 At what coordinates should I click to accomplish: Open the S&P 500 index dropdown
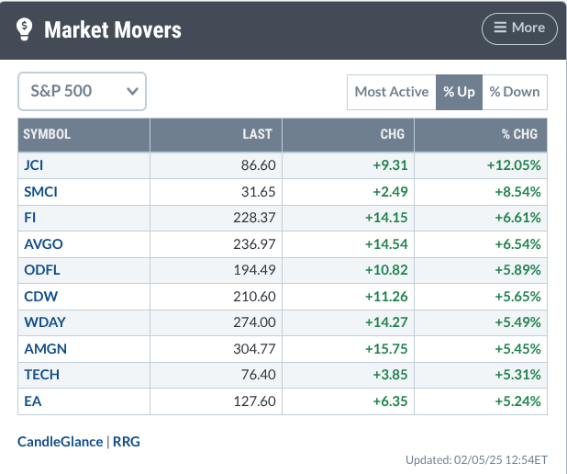pyautogui.click(x=82, y=91)
